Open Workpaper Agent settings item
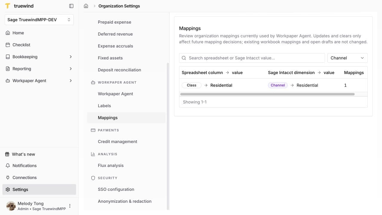The height and width of the screenshot is (215, 382). [x=126, y=94]
